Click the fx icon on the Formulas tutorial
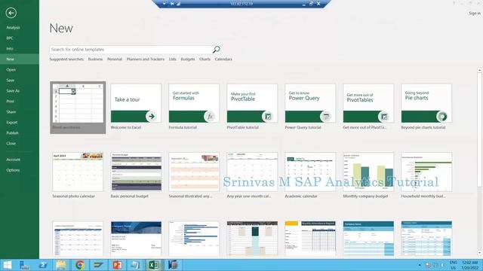 coord(210,117)
